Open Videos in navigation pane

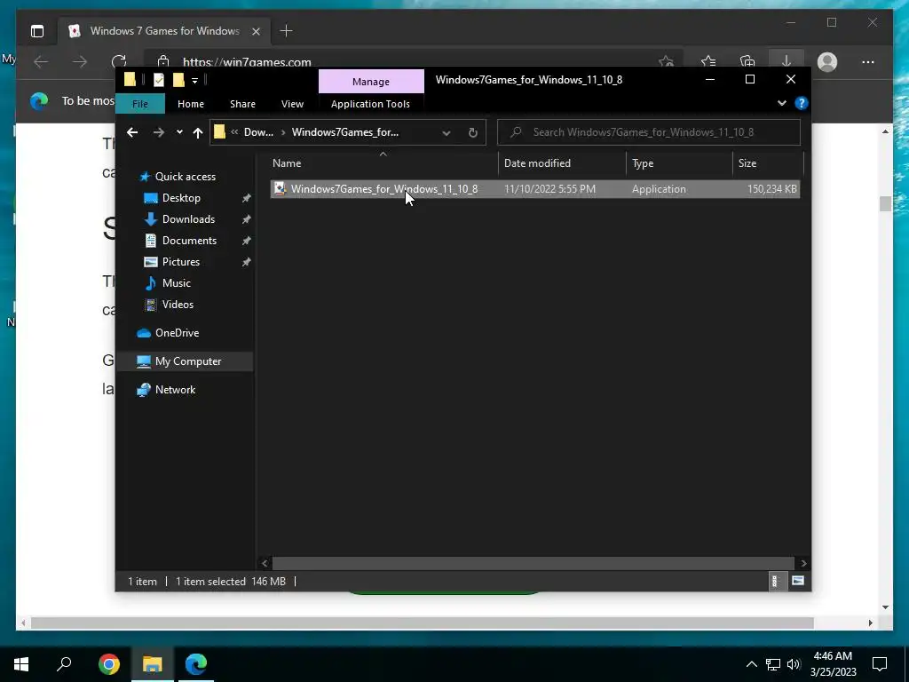tap(178, 305)
